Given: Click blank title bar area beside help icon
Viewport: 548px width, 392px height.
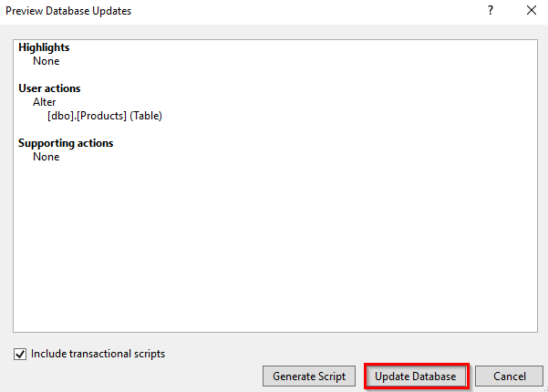Looking at the screenshot, I should click(x=307, y=11).
